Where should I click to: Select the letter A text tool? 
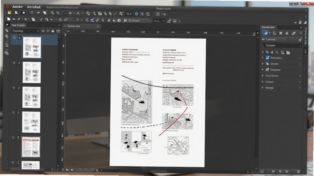click(78, 13)
